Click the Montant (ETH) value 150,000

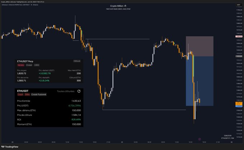(x=76, y=124)
